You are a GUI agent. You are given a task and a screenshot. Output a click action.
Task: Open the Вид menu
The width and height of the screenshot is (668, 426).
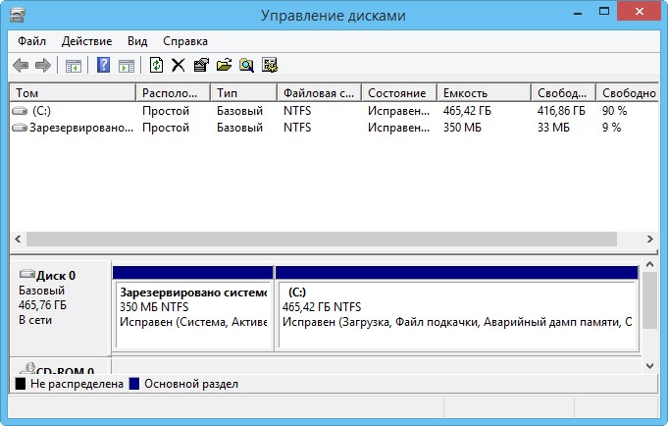tap(137, 41)
